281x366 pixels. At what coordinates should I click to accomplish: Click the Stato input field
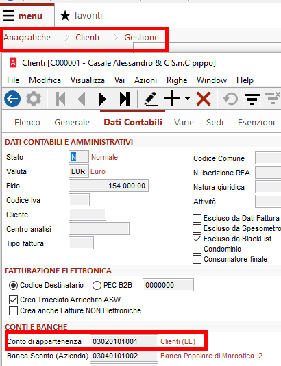pos(79,157)
